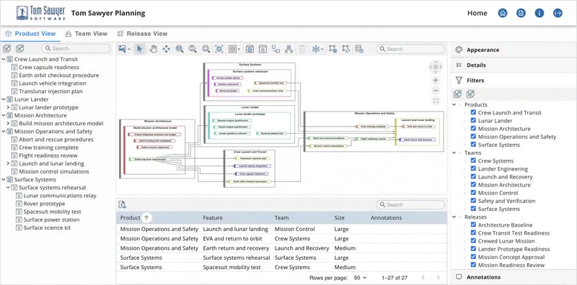Image resolution: width=577 pixels, height=285 pixels.
Task: Click the expand-all icon in the Filters panel
Action: (x=457, y=94)
